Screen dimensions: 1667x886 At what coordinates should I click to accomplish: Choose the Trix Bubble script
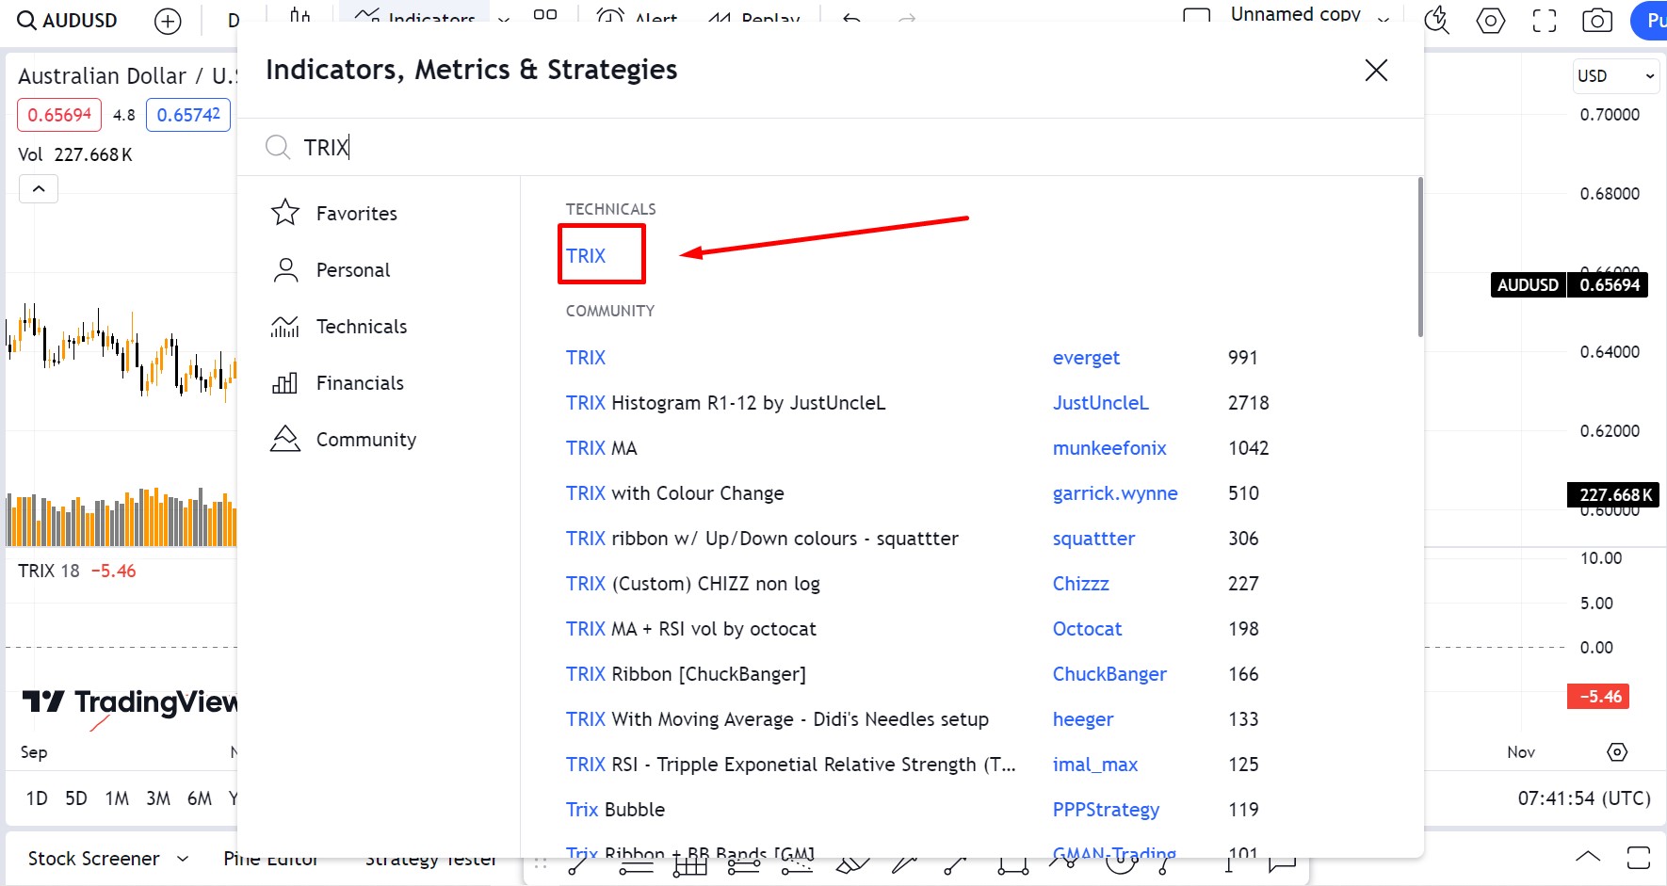[x=615, y=810]
